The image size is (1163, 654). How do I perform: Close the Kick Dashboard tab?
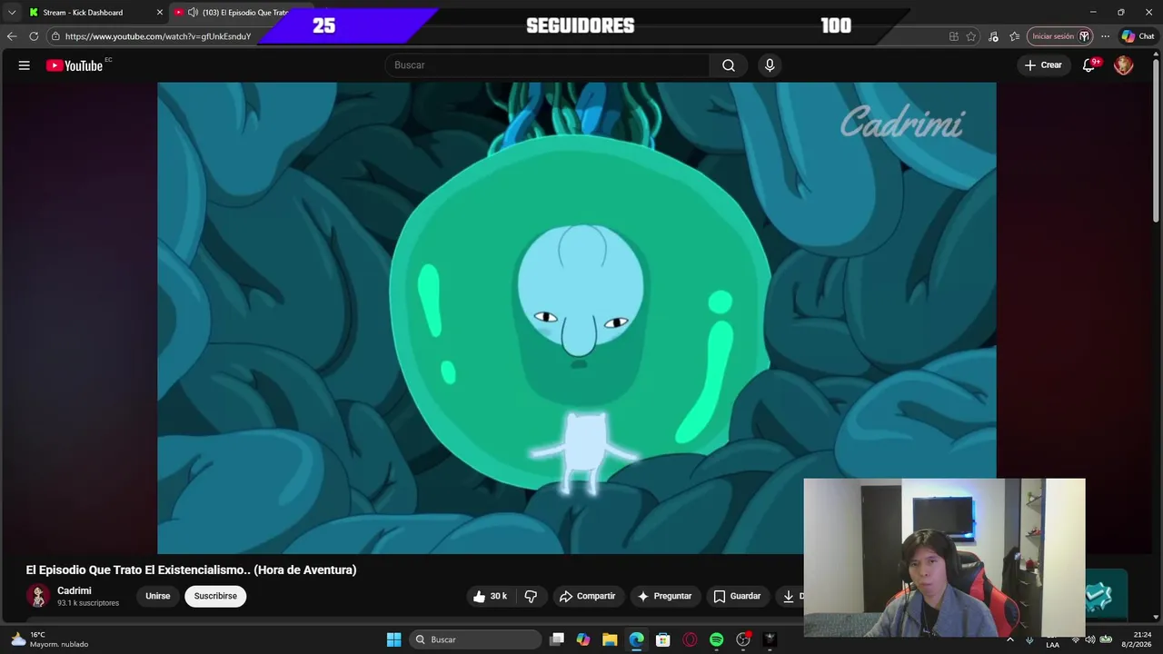click(x=160, y=13)
